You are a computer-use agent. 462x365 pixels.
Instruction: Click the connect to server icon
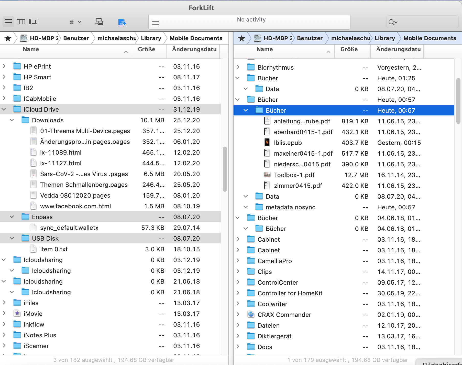tap(99, 22)
